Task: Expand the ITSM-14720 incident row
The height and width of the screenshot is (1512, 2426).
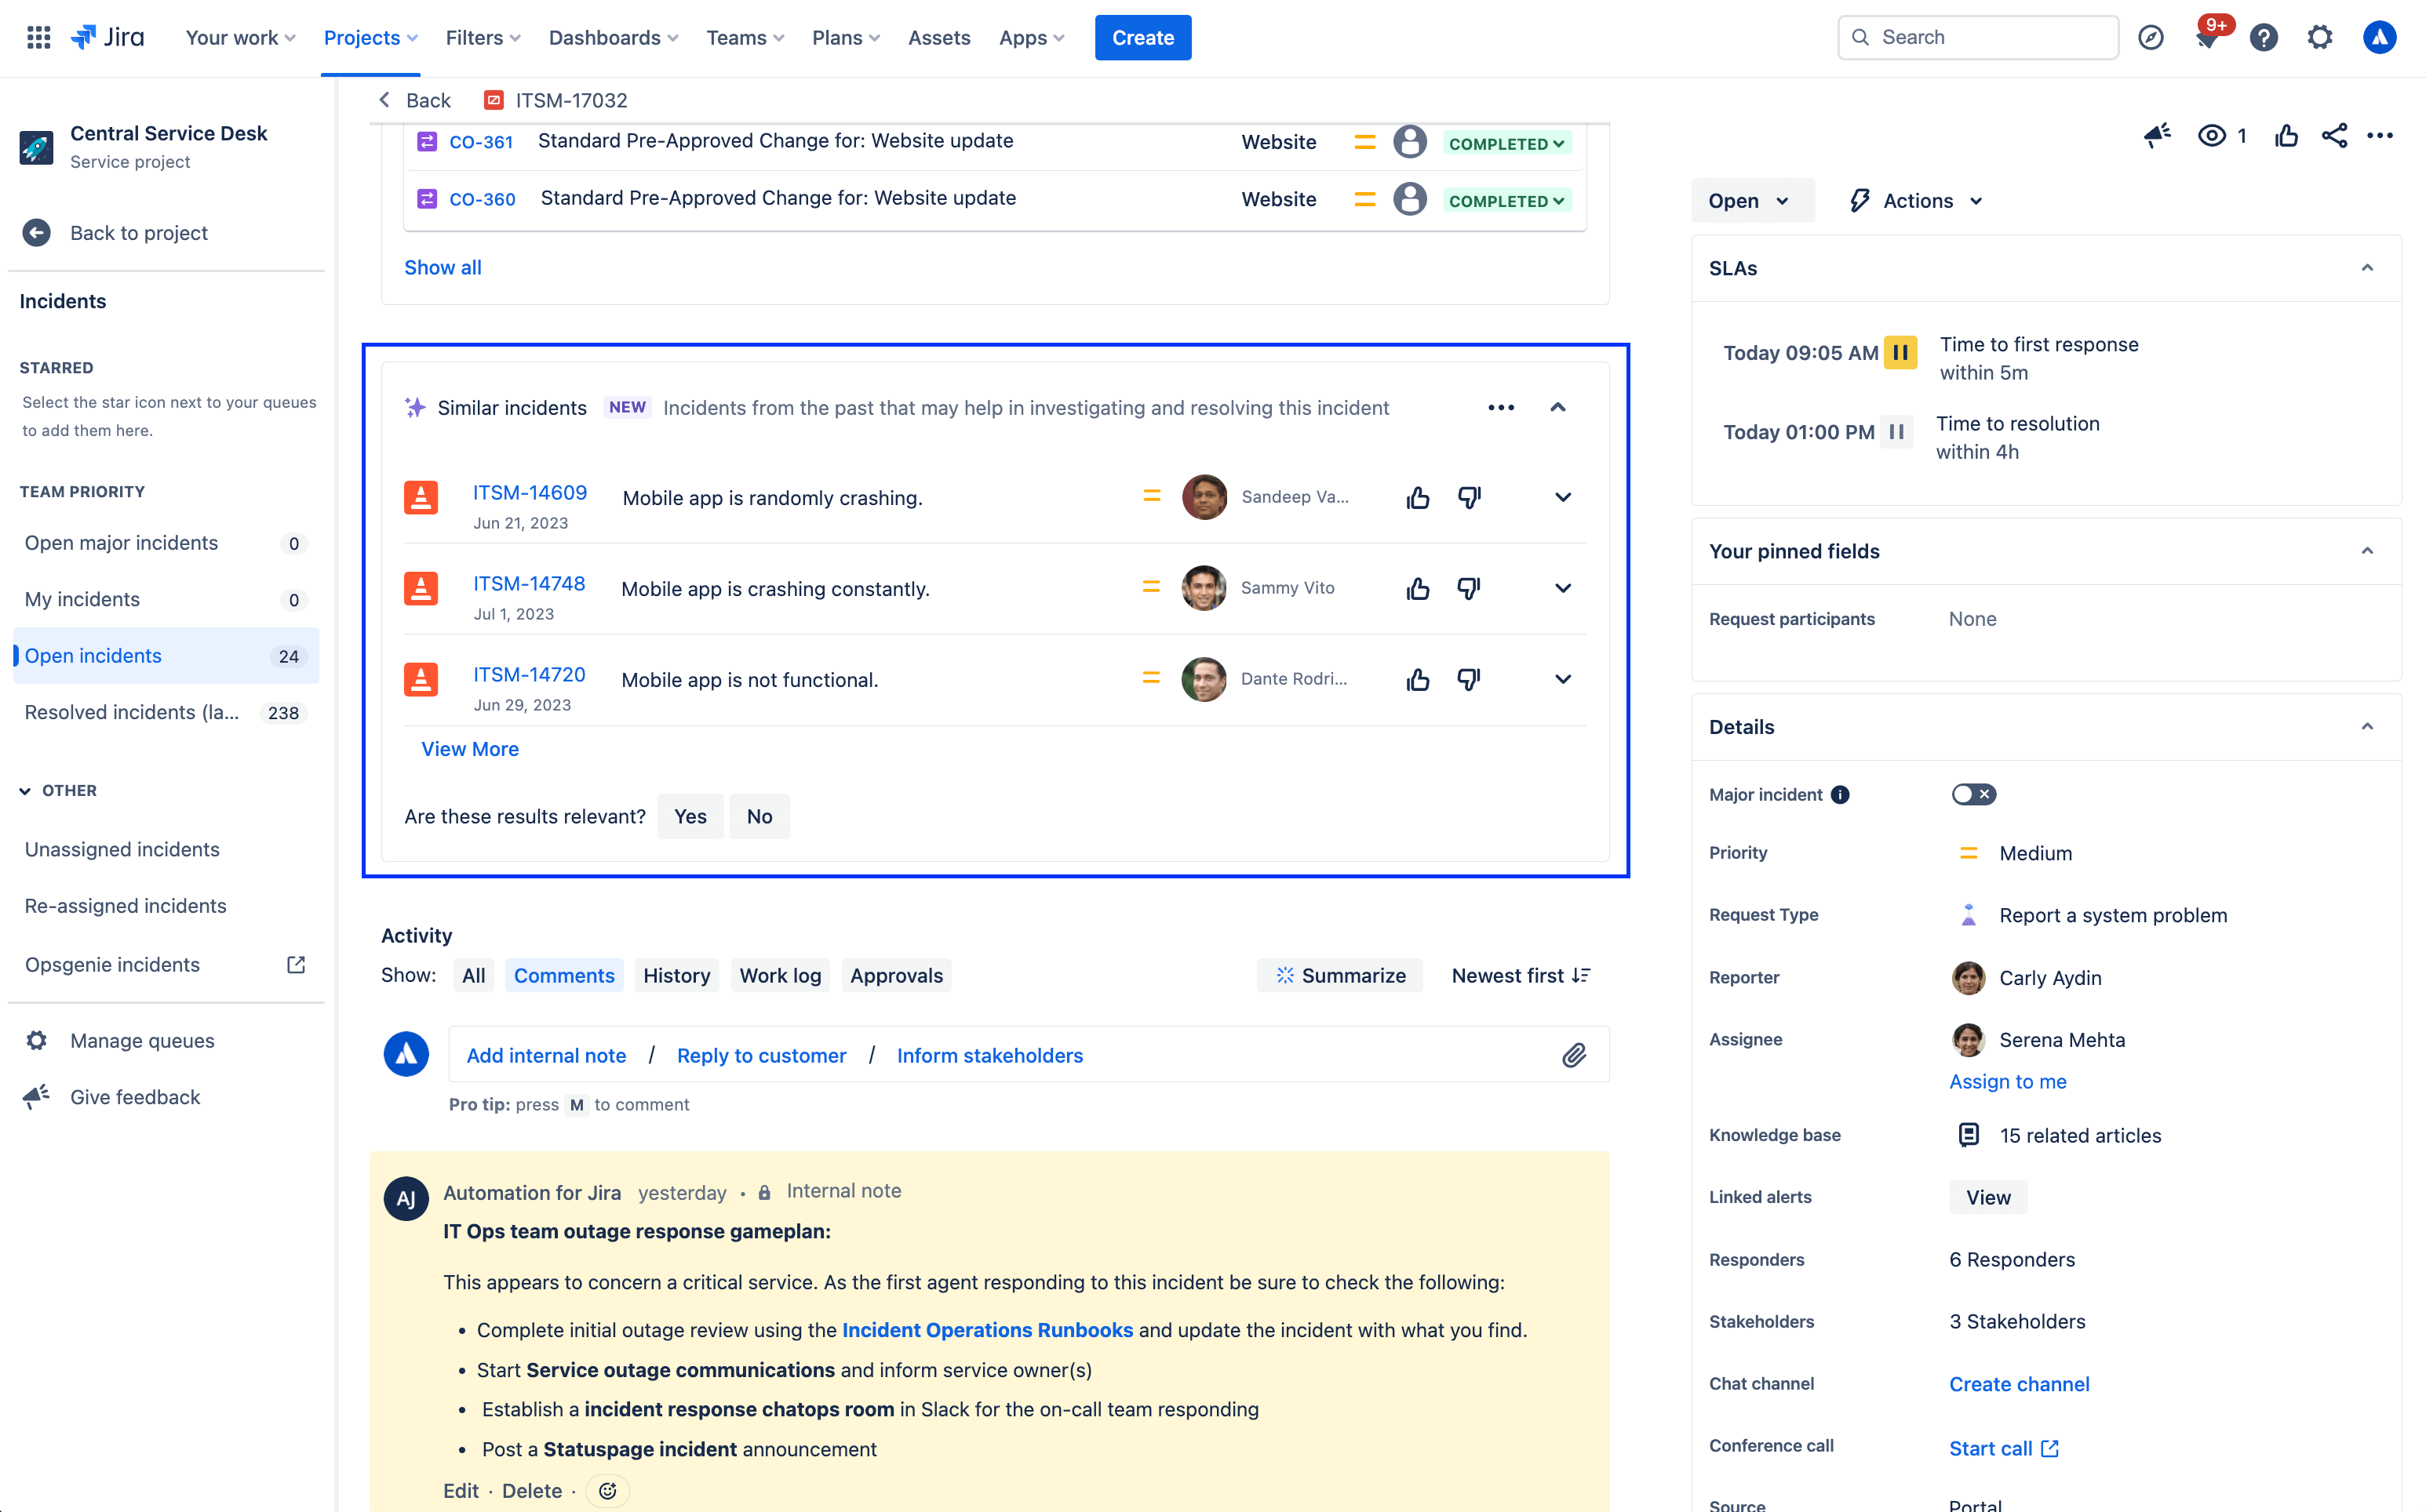Action: pos(1563,679)
